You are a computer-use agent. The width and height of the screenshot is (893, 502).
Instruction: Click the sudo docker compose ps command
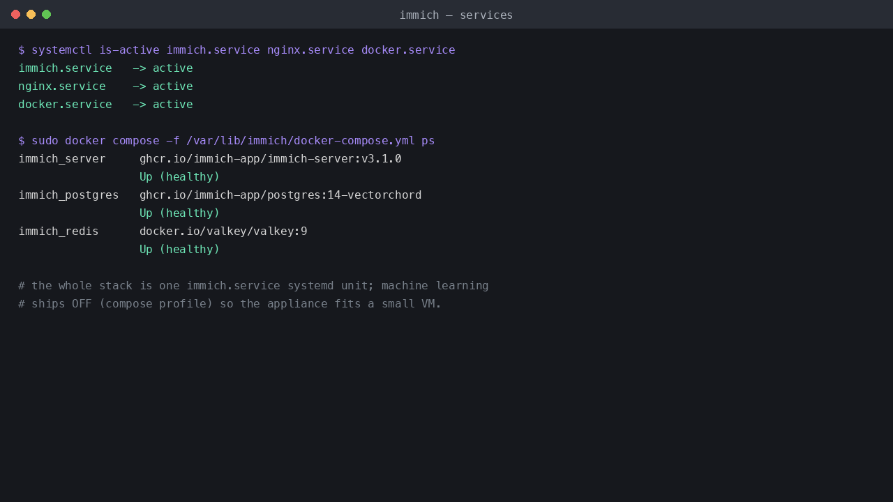(227, 141)
